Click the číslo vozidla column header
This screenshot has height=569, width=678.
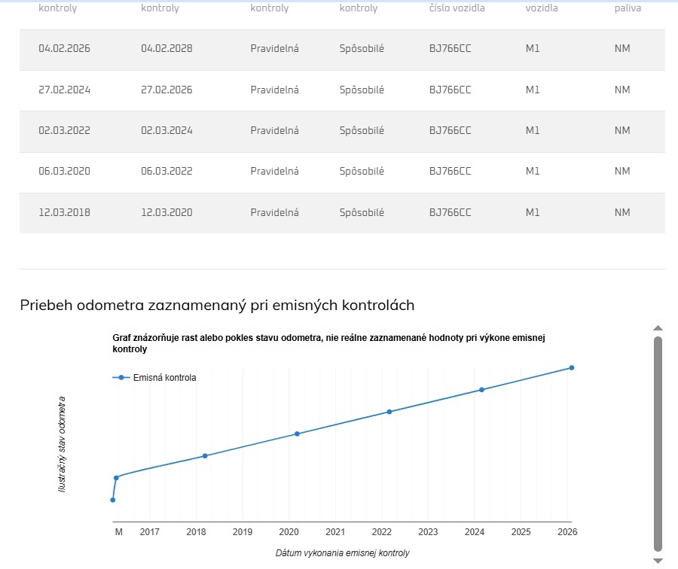[x=457, y=8]
